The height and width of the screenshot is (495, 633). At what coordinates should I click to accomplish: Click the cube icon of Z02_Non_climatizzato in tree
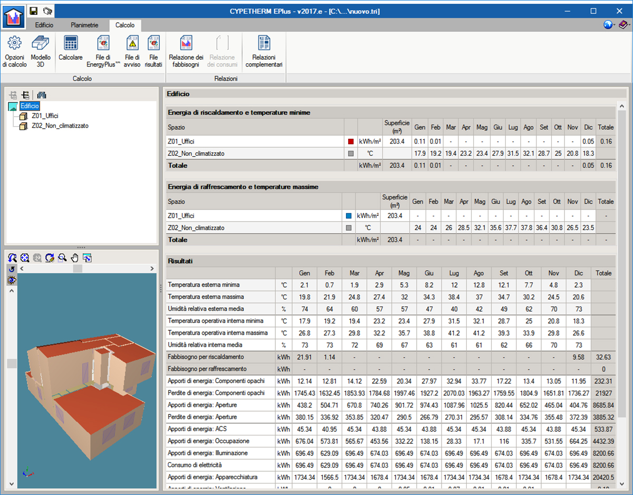point(23,126)
